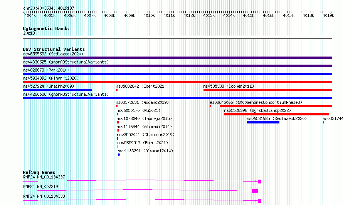
Task: Click the RNF24 NM_001134338 magenta exon box
Action: click(x=259, y=201)
